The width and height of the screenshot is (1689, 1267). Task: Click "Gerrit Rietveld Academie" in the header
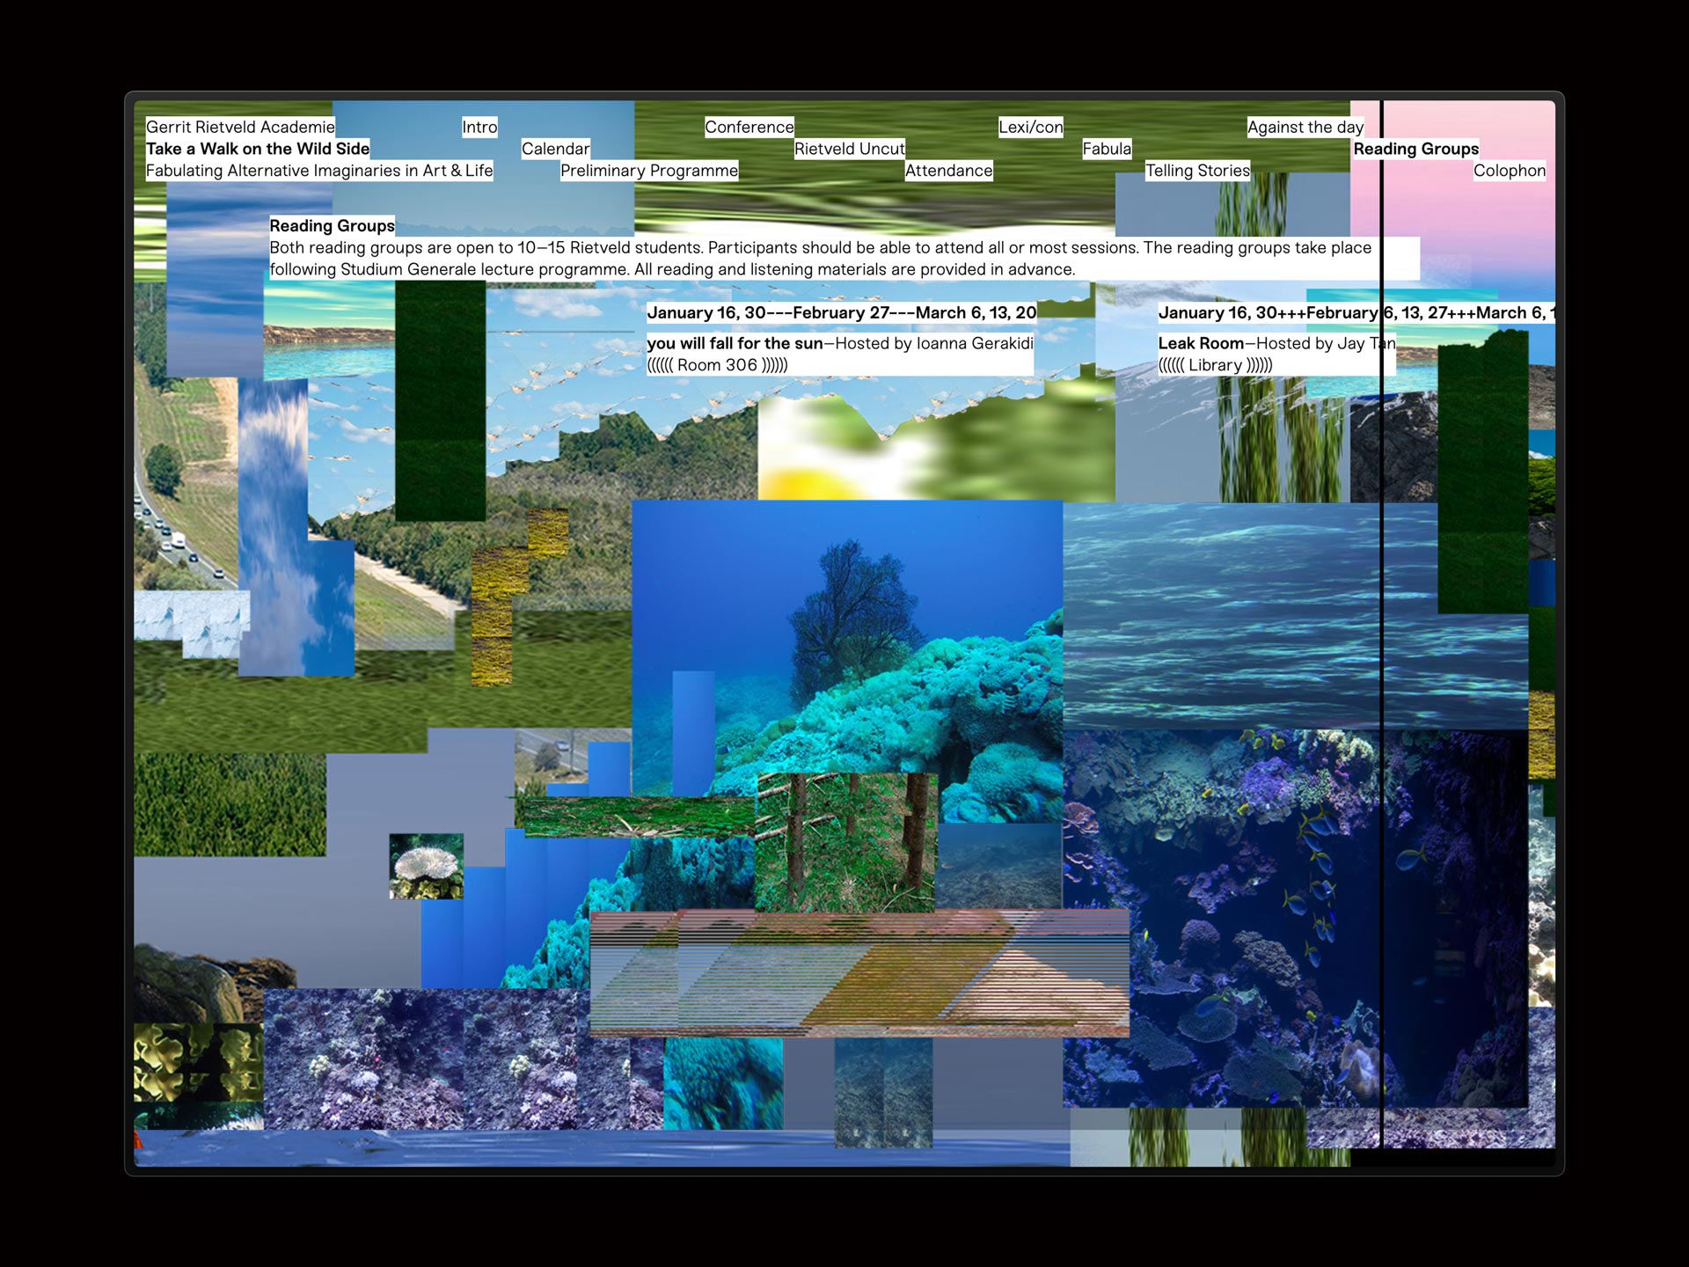tap(239, 127)
